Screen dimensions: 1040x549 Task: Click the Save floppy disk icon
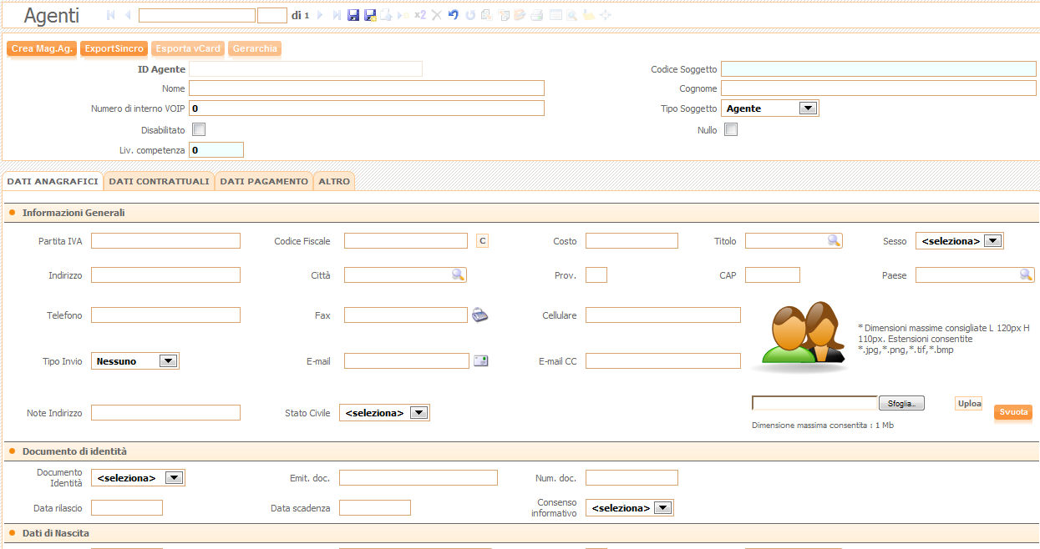(353, 15)
